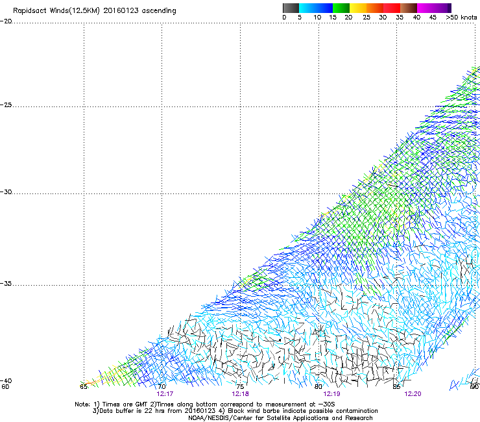
Task: Click the orange 25-30 knots legend color
Action: coord(375,8)
